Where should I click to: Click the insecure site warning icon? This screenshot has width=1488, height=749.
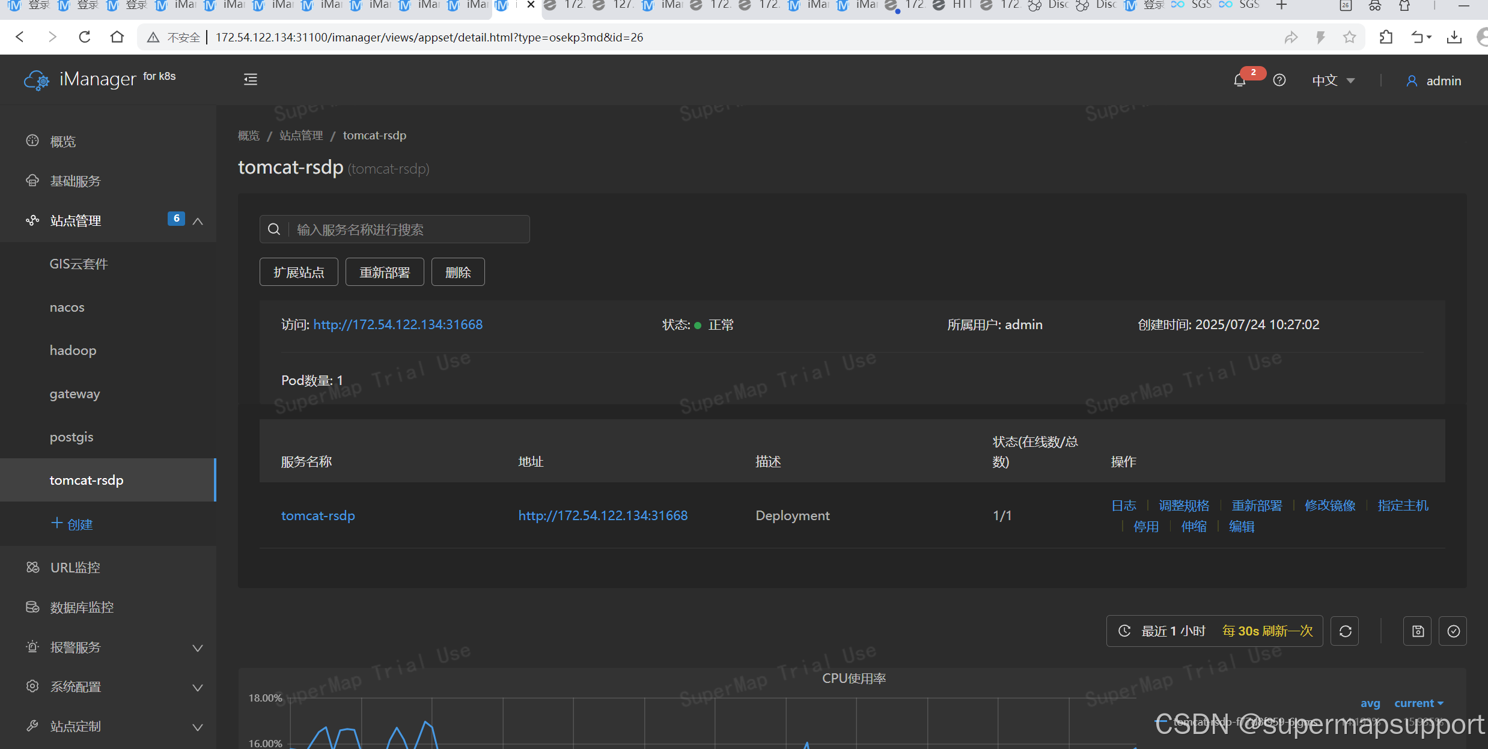coord(153,38)
